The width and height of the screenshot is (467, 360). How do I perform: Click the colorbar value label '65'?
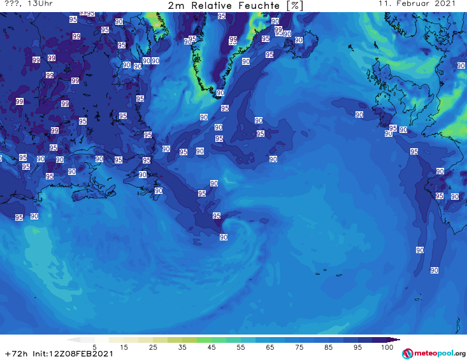point(270,347)
